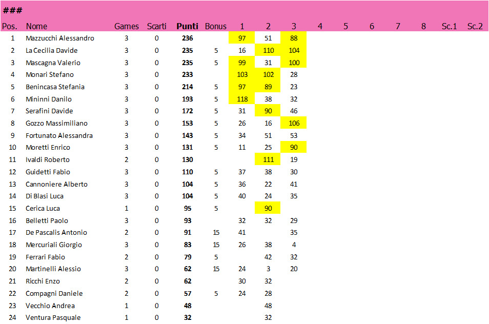The height and width of the screenshot is (324, 489).
Task: Click the Punti column header
Action: (x=187, y=26)
